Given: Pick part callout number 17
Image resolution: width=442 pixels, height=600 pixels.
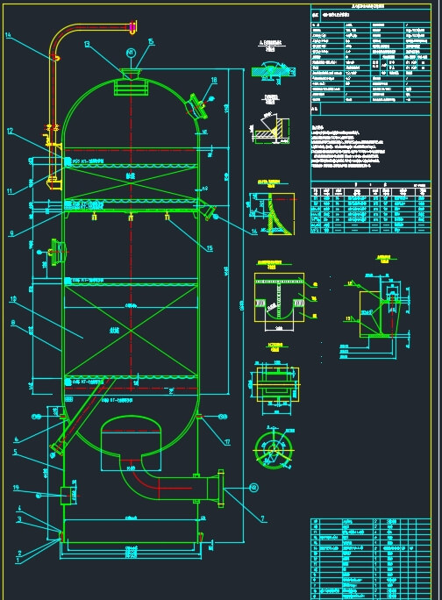Looking at the screenshot, I should (227, 442).
